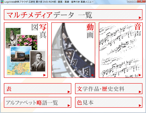The image size is (146, 113).
Task: Click the red arrow in 音声 panel
Action: tap(140, 75)
